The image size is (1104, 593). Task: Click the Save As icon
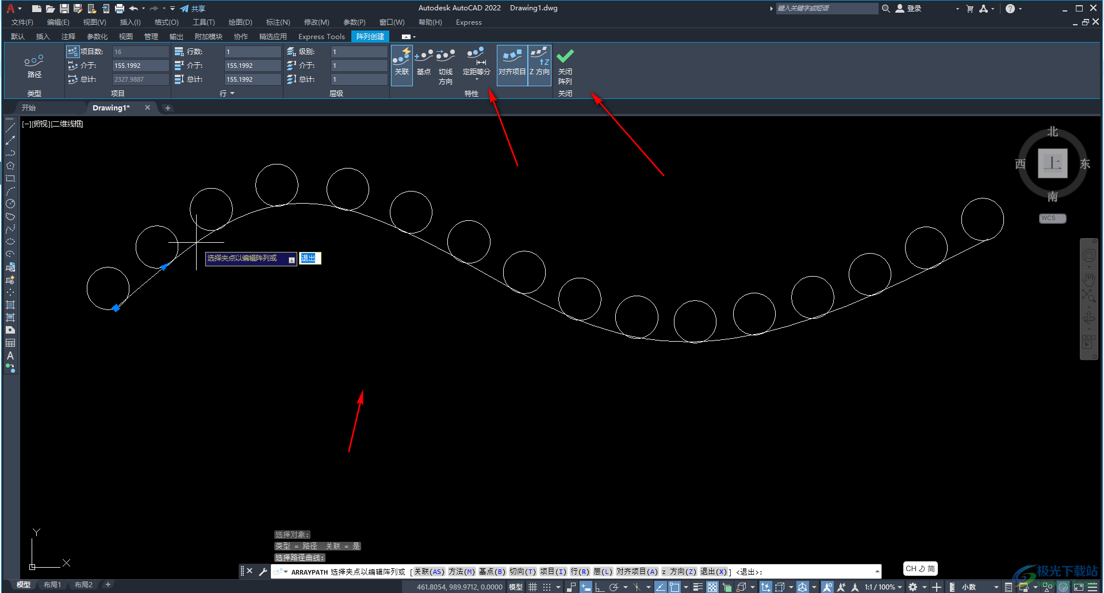pos(78,9)
